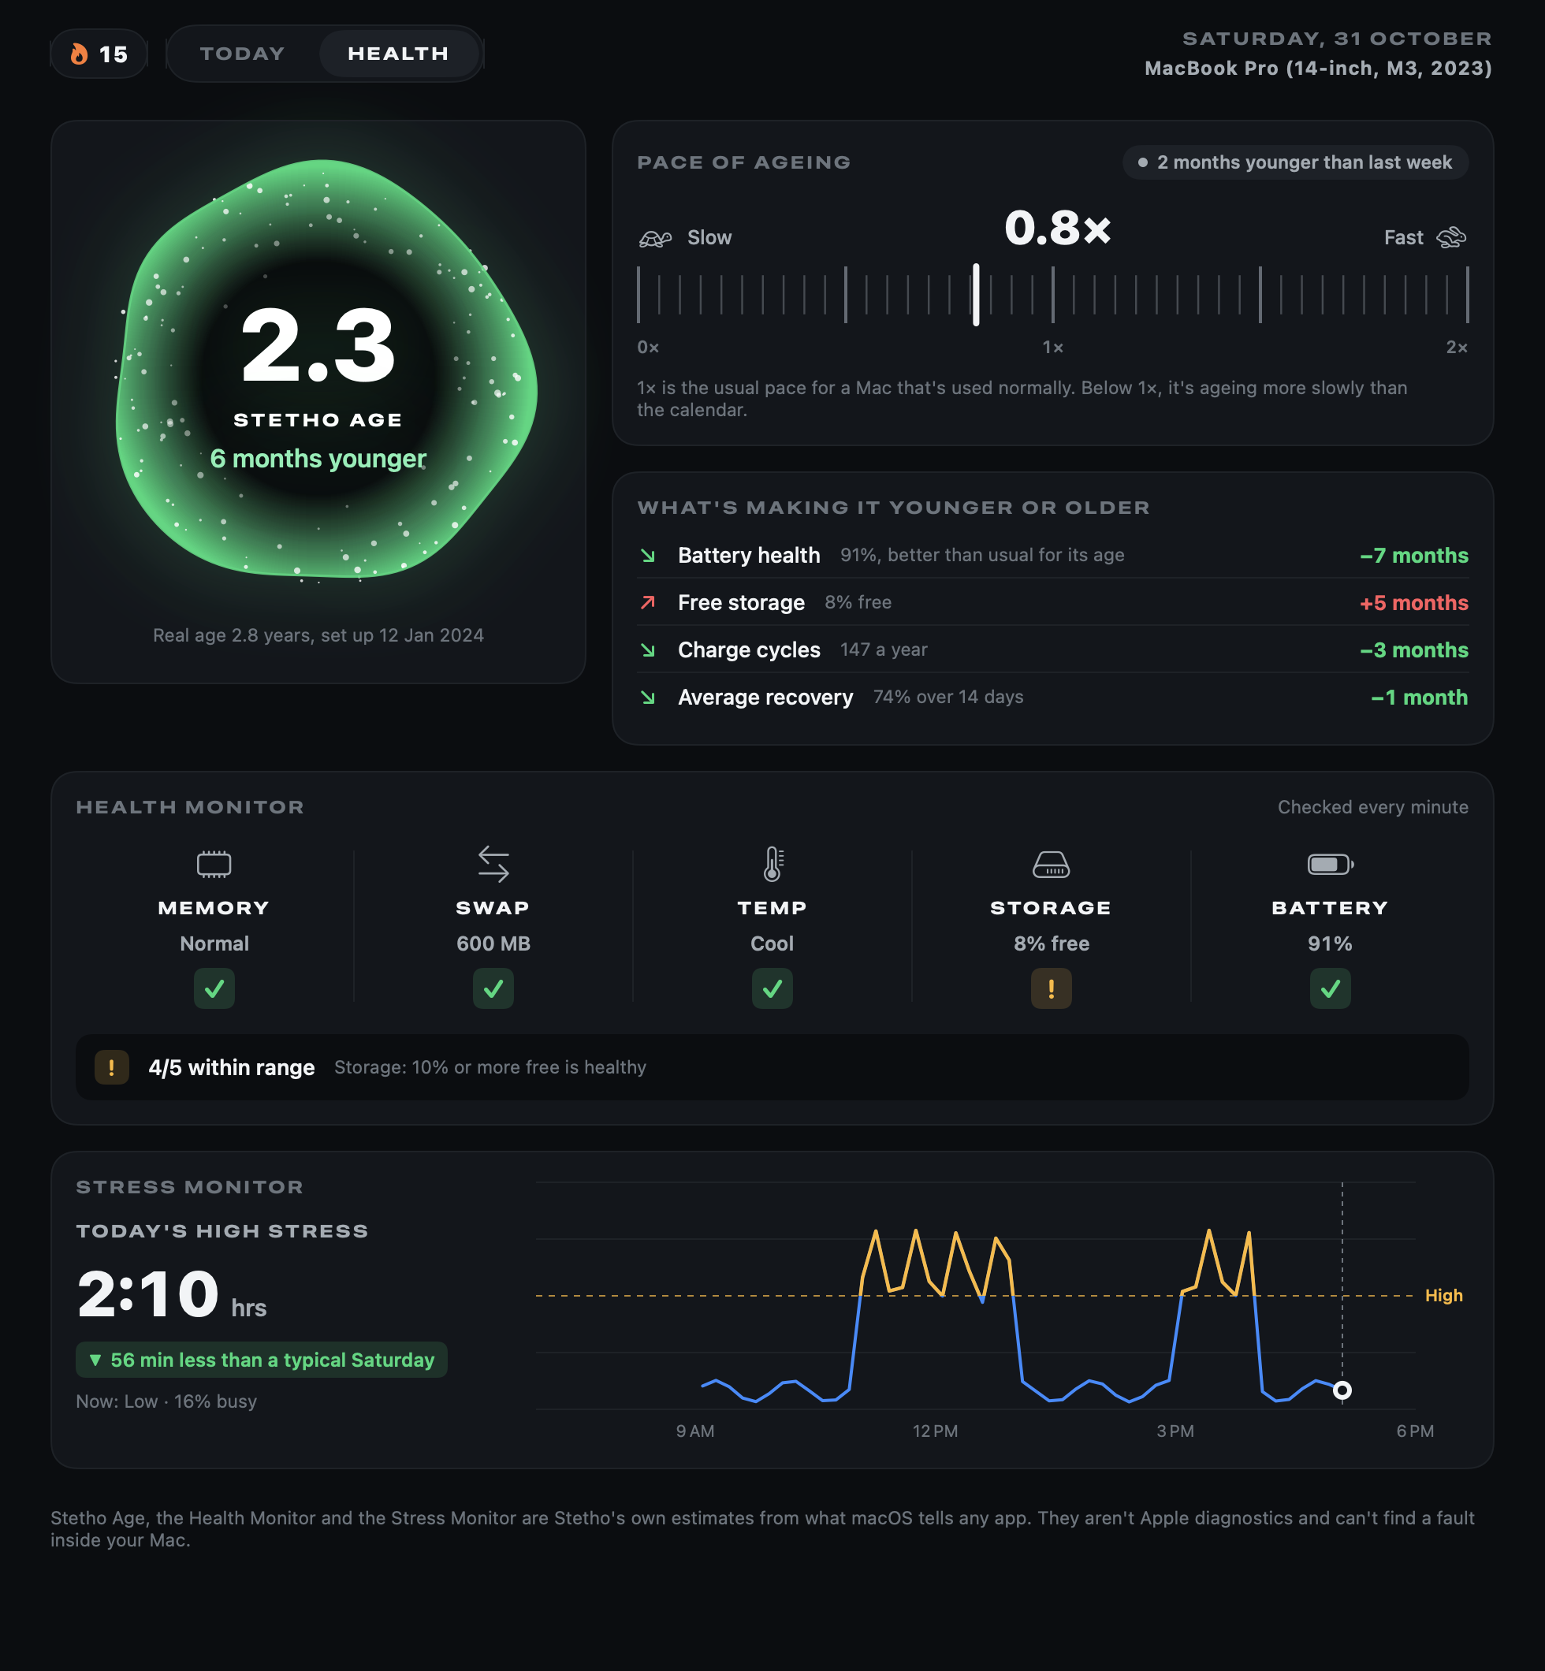The width and height of the screenshot is (1545, 1671).
Task: Click the current-time marker on stress chart
Action: pos(1342,1390)
